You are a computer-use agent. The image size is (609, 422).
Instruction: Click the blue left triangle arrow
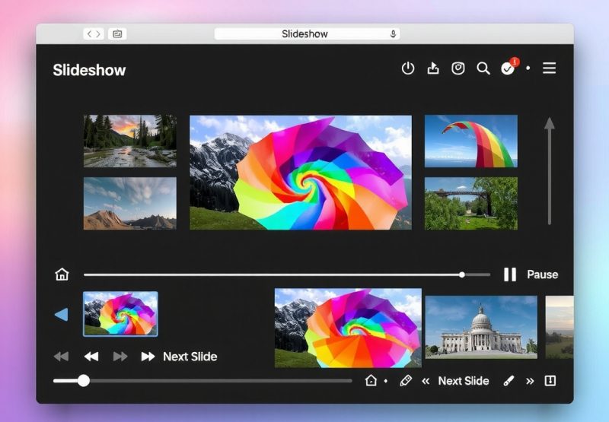pyautogui.click(x=62, y=314)
